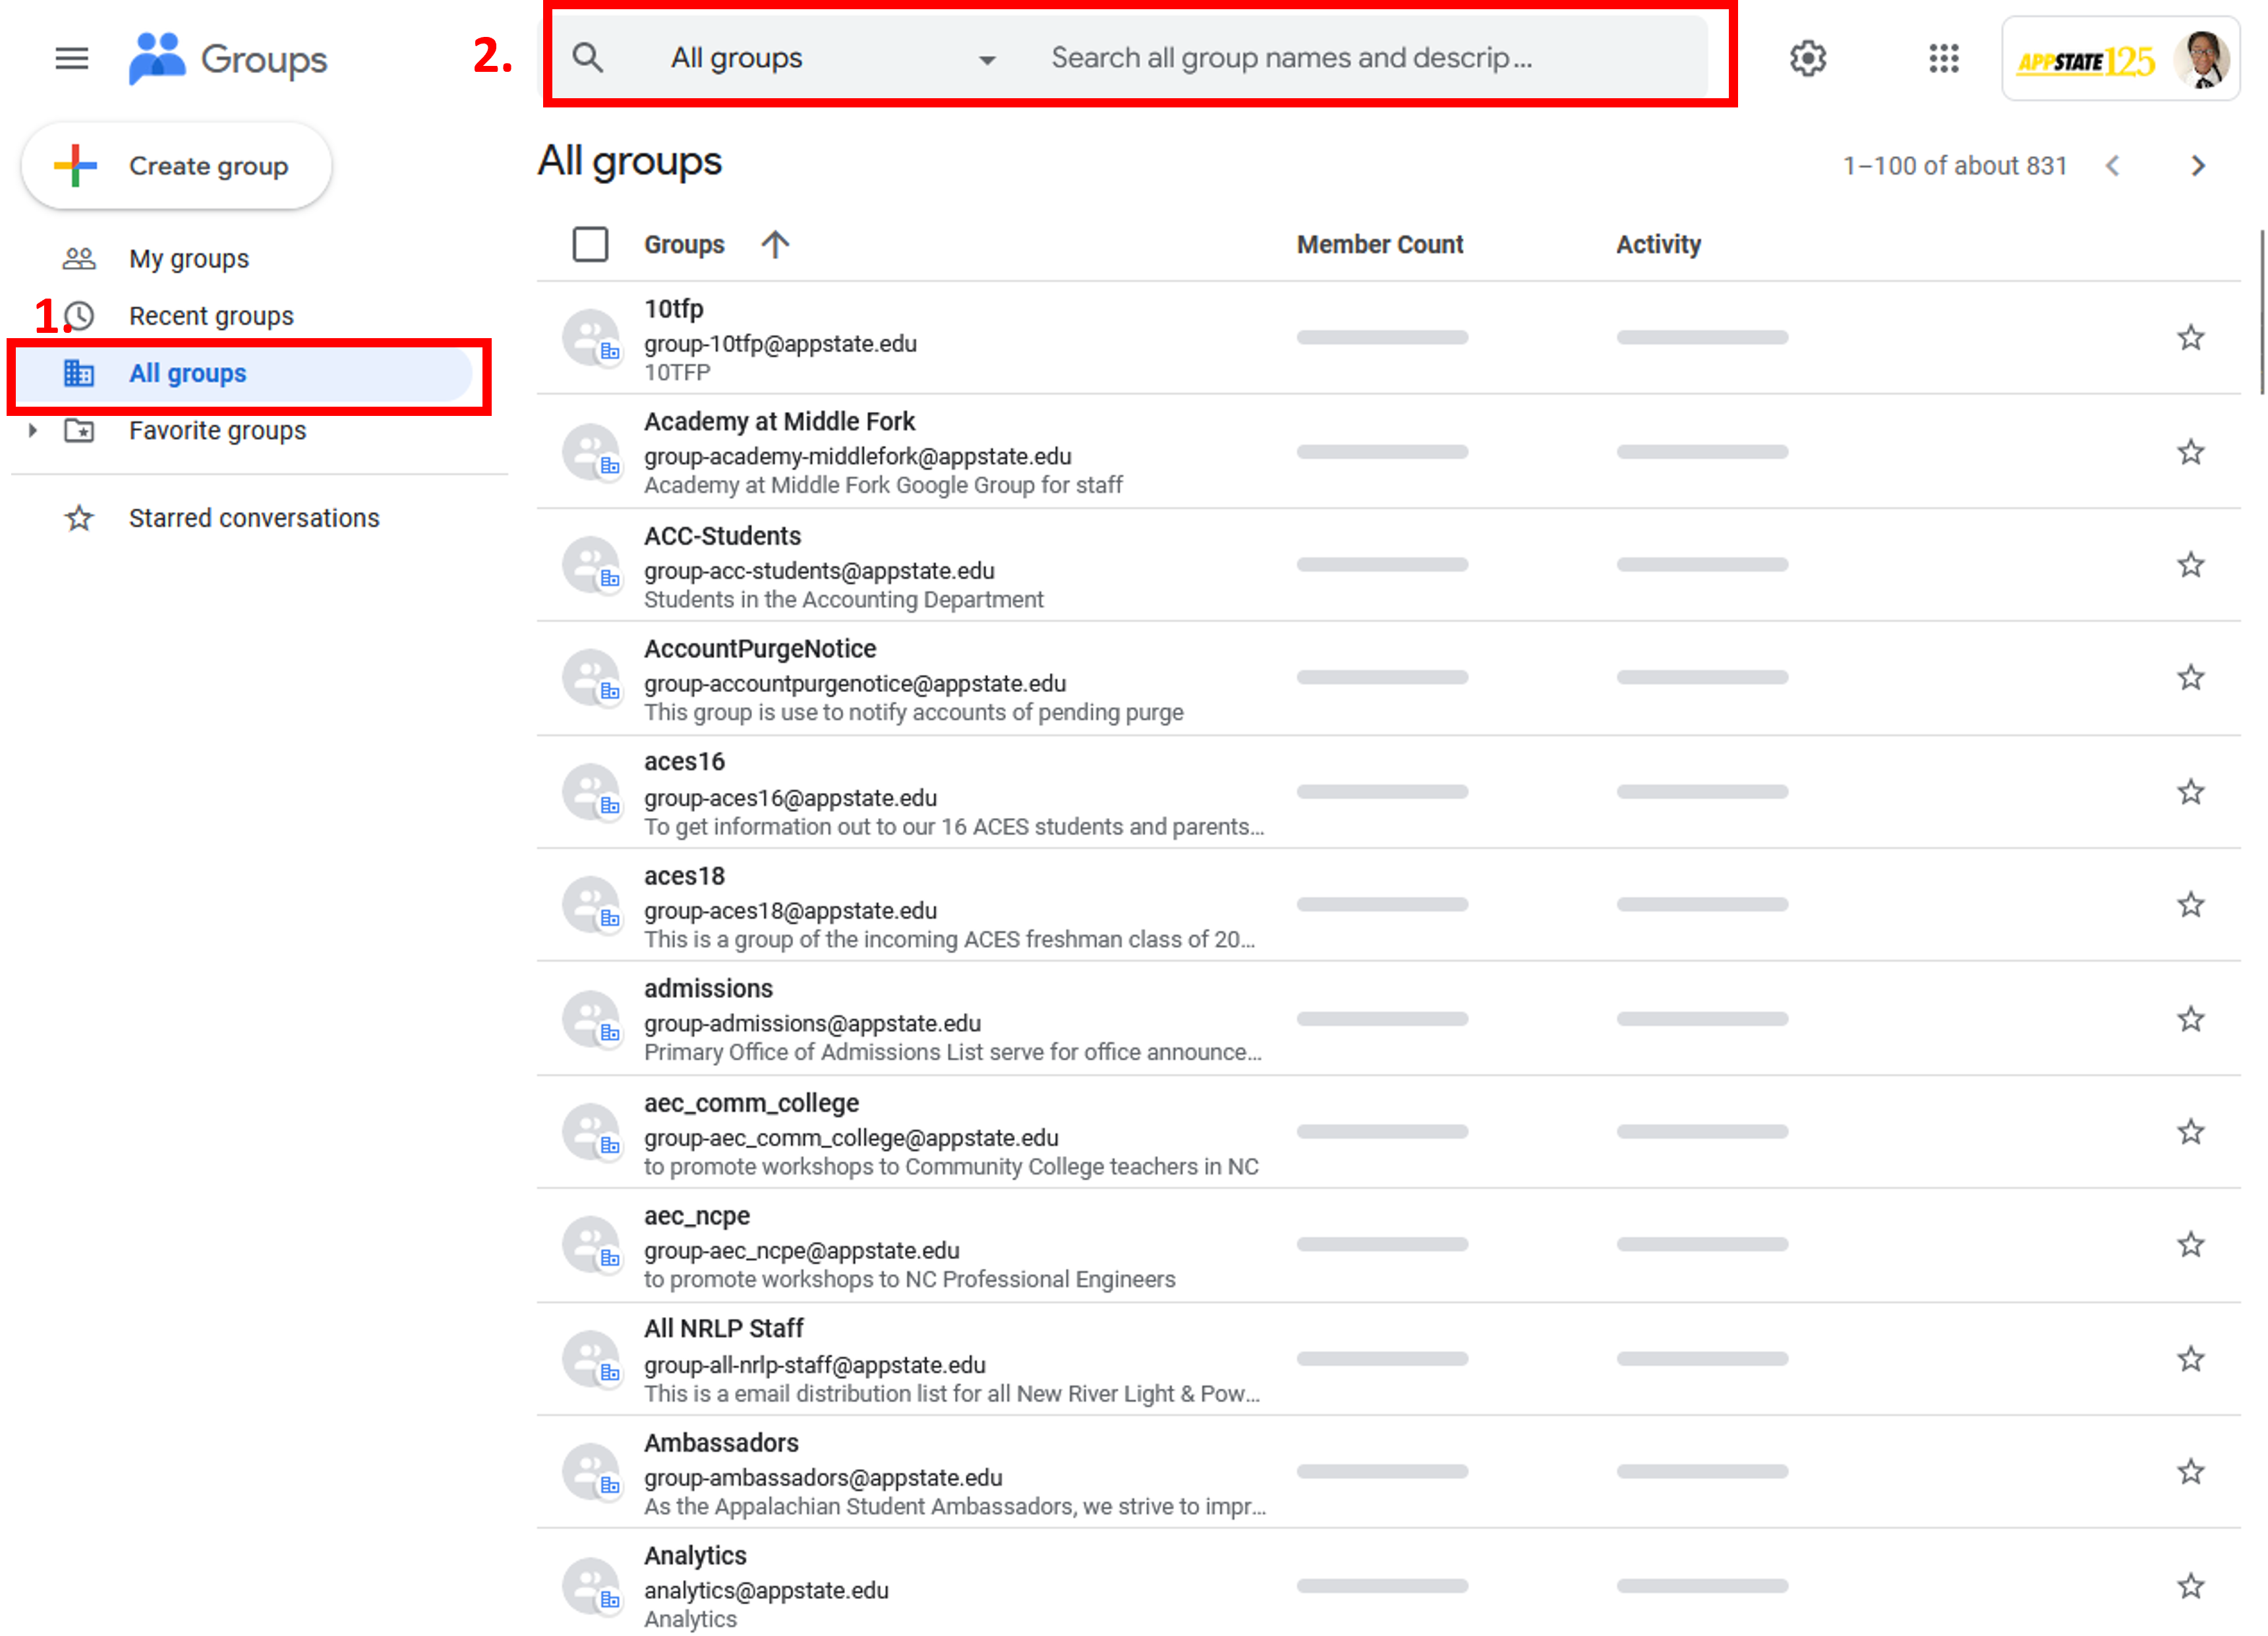
Task: Click group-aces18@appstate.edu address
Action: click(790, 911)
